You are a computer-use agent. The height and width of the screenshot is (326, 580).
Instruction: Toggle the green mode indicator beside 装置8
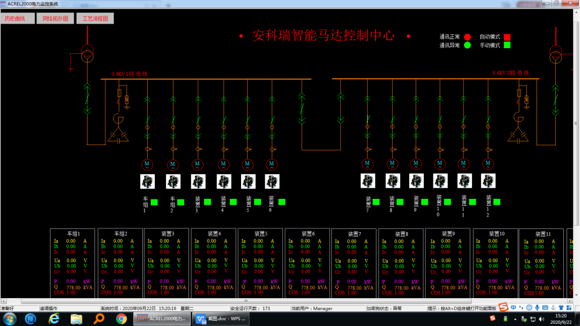click(400, 202)
